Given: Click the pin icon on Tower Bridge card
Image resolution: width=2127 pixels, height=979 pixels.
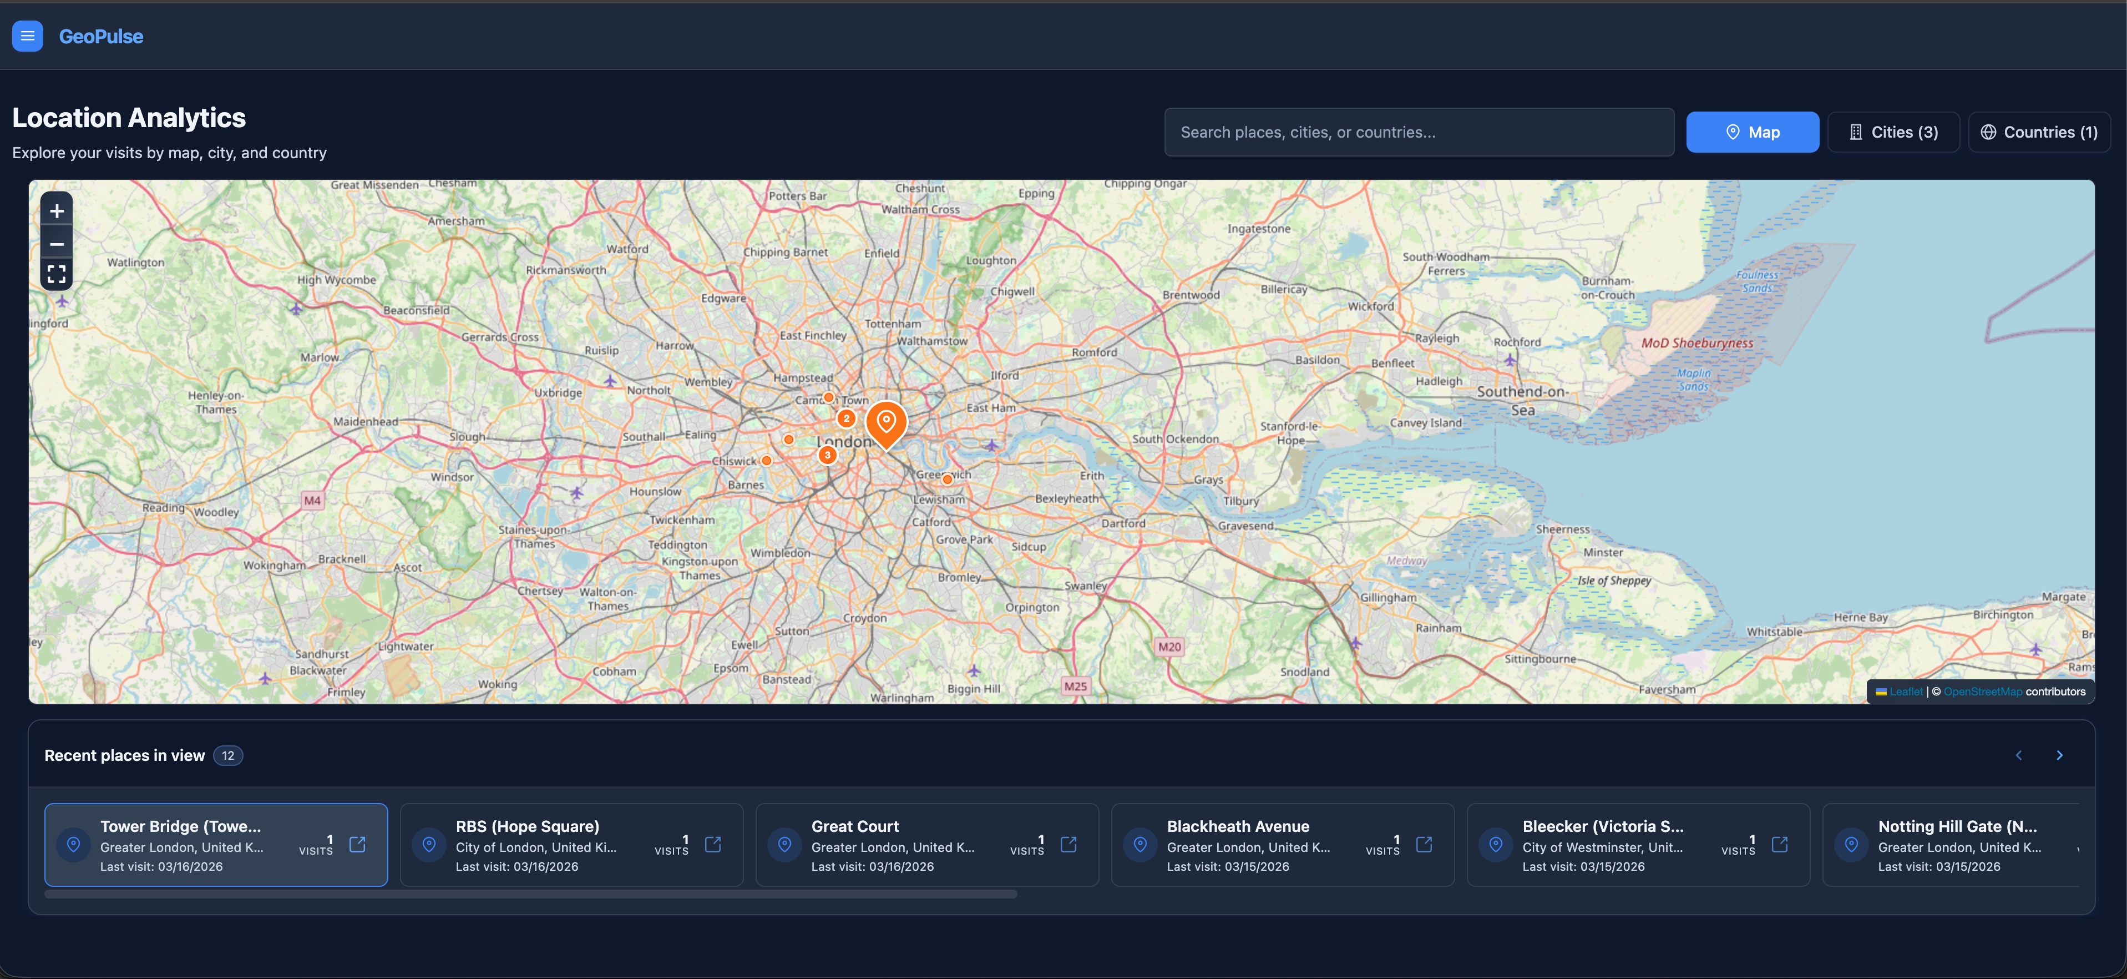Looking at the screenshot, I should 73,844.
